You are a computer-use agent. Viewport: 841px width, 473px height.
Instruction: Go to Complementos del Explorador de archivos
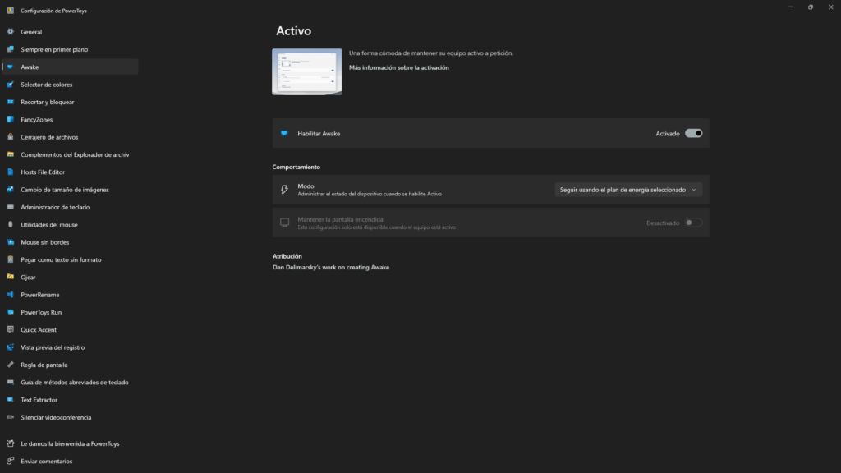pyautogui.click(x=71, y=154)
